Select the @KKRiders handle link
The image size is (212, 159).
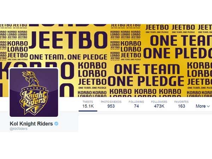tap(18, 129)
